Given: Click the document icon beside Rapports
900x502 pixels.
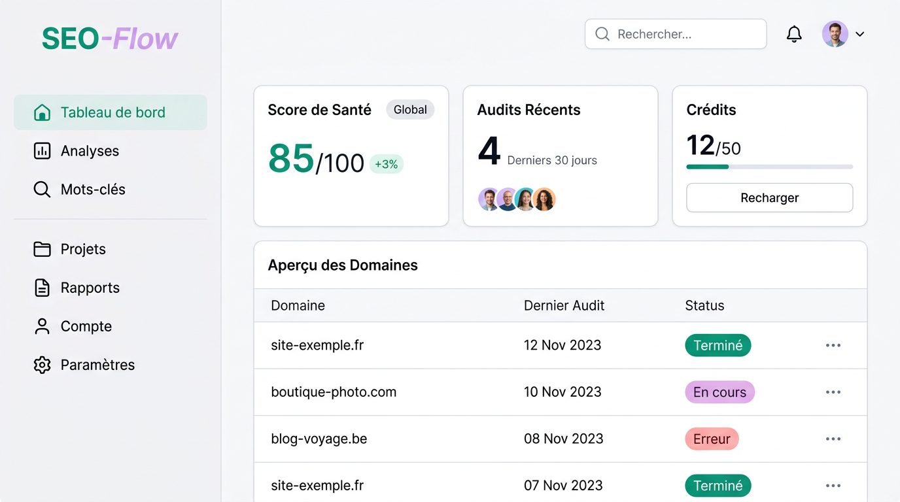Looking at the screenshot, I should tap(42, 288).
